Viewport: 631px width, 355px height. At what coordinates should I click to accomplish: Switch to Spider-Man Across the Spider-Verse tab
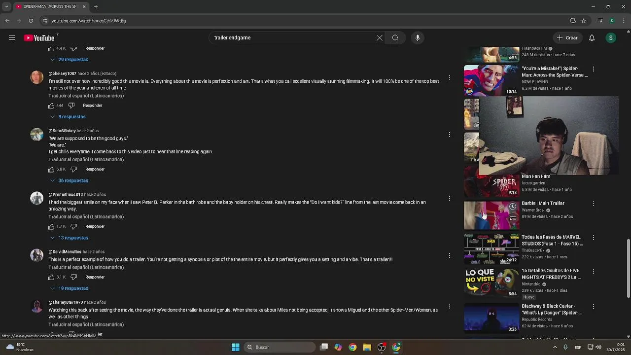coord(51,6)
